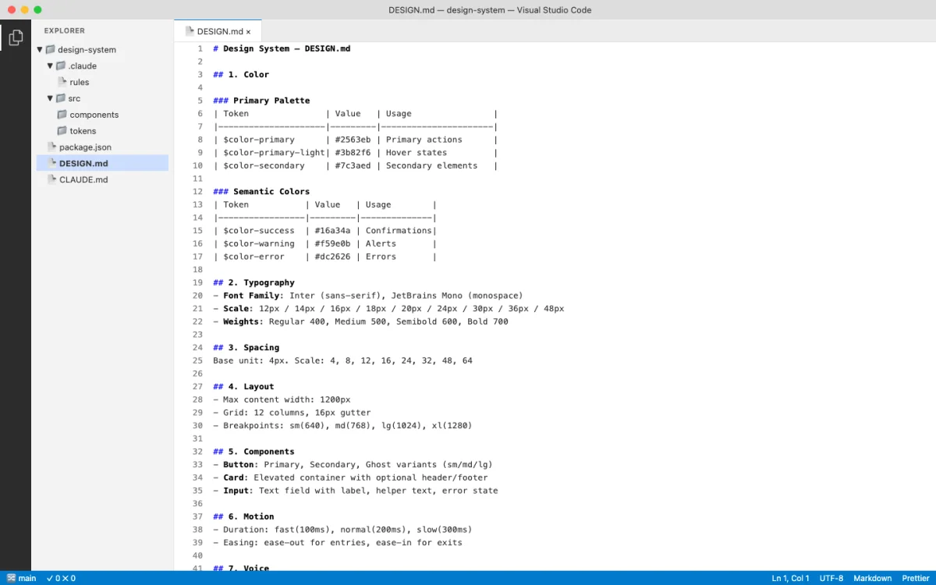Click the folder icon beside tokens
936x585 pixels.
(62, 130)
